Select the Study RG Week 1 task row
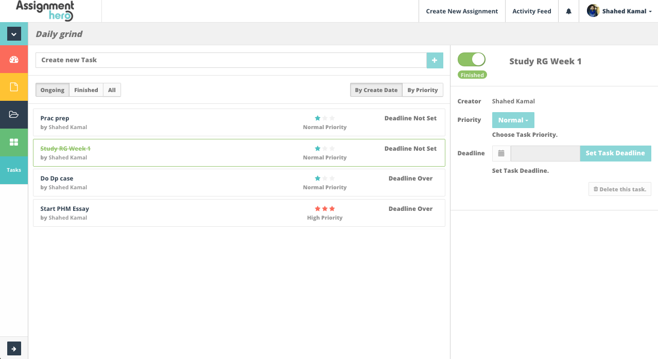The width and height of the screenshot is (658, 359). pyautogui.click(x=239, y=153)
